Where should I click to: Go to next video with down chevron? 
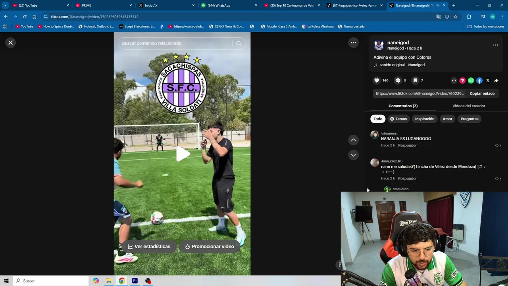353,155
